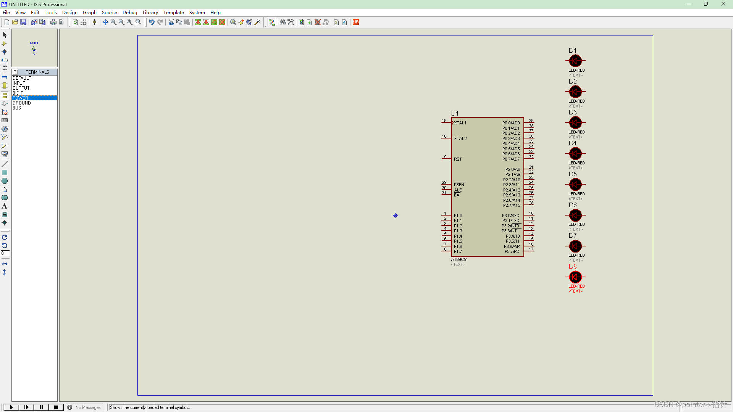Image resolution: width=733 pixels, height=412 pixels.
Task: Toggle the wire auto-router
Action: [x=271, y=22]
